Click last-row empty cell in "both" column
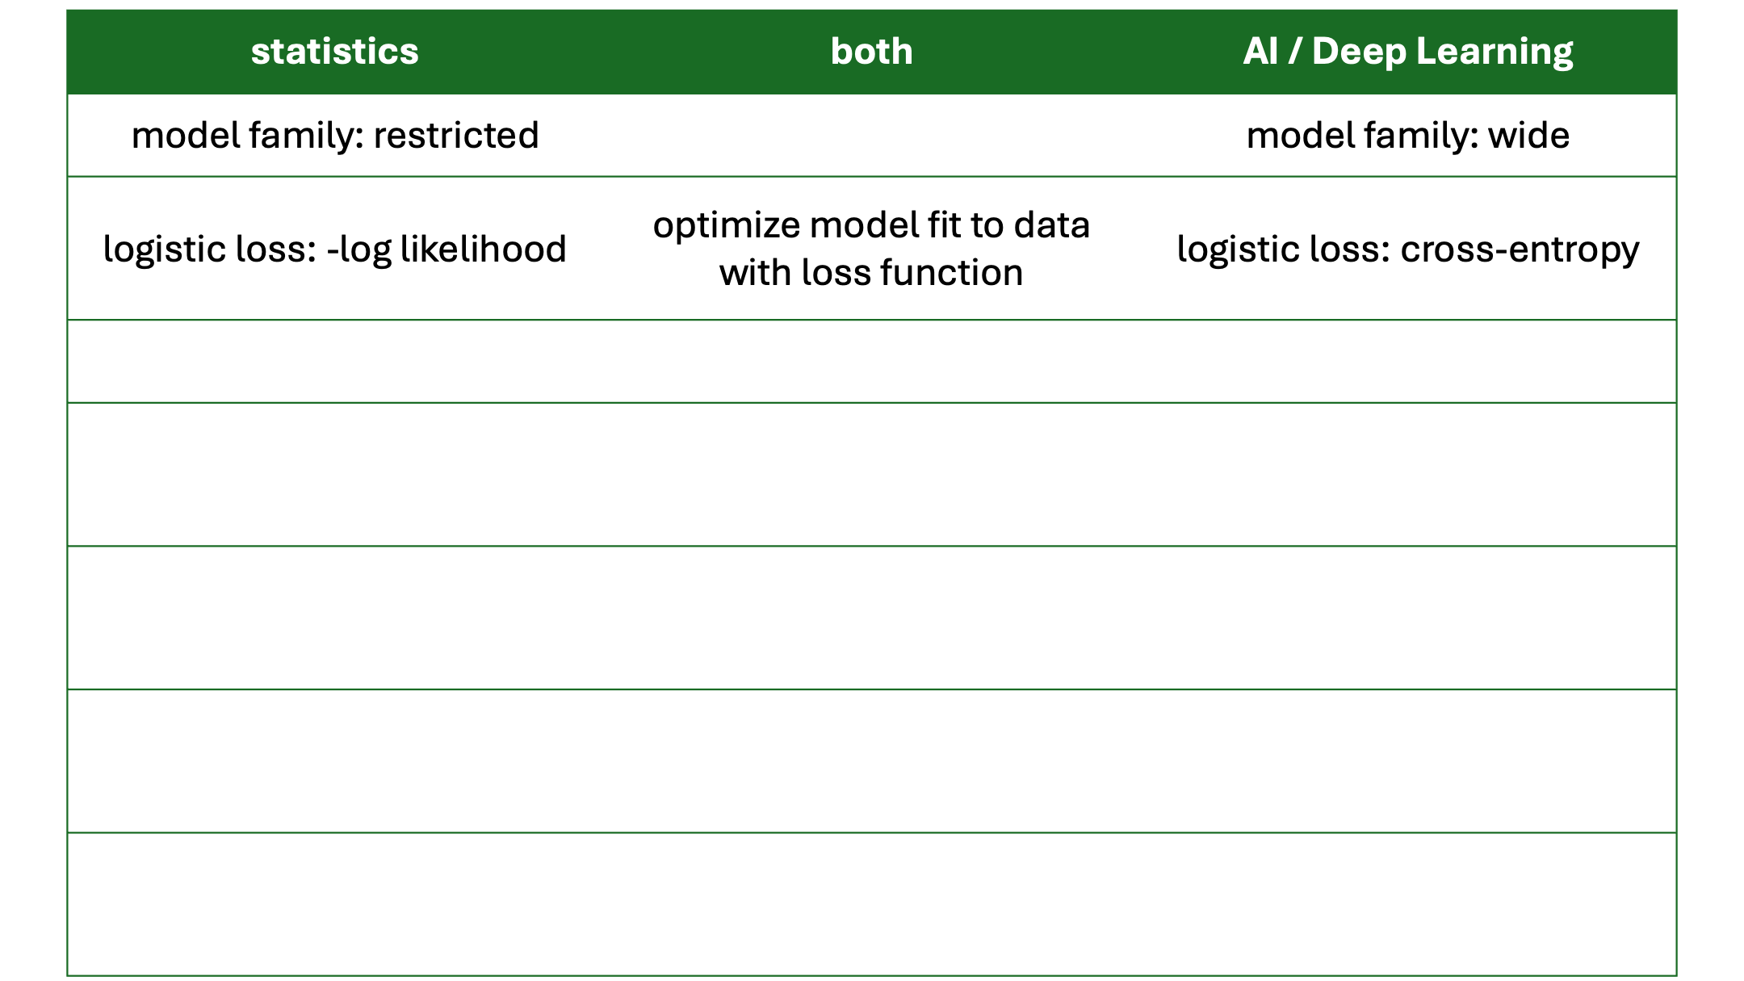This screenshot has height=981, width=1744. click(x=871, y=904)
